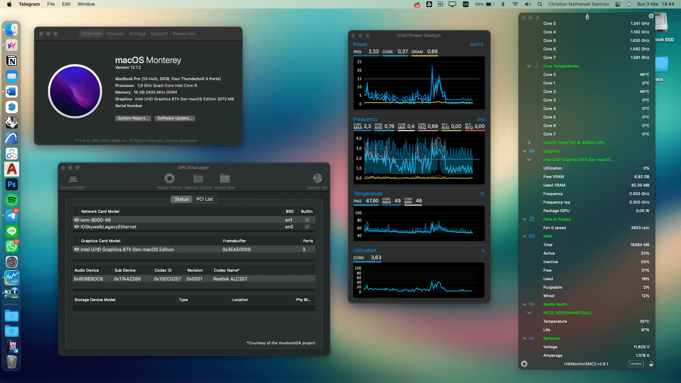Uncheck Builtin checkbox for en1
The width and height of the screenshot is (681, 383).
(306, 220)
